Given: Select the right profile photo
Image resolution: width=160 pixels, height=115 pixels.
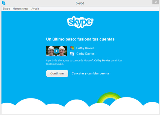Looking at the screenshot, I should click(62, 51).
